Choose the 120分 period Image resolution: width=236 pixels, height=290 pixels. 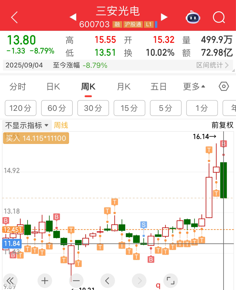coord(21,108)
